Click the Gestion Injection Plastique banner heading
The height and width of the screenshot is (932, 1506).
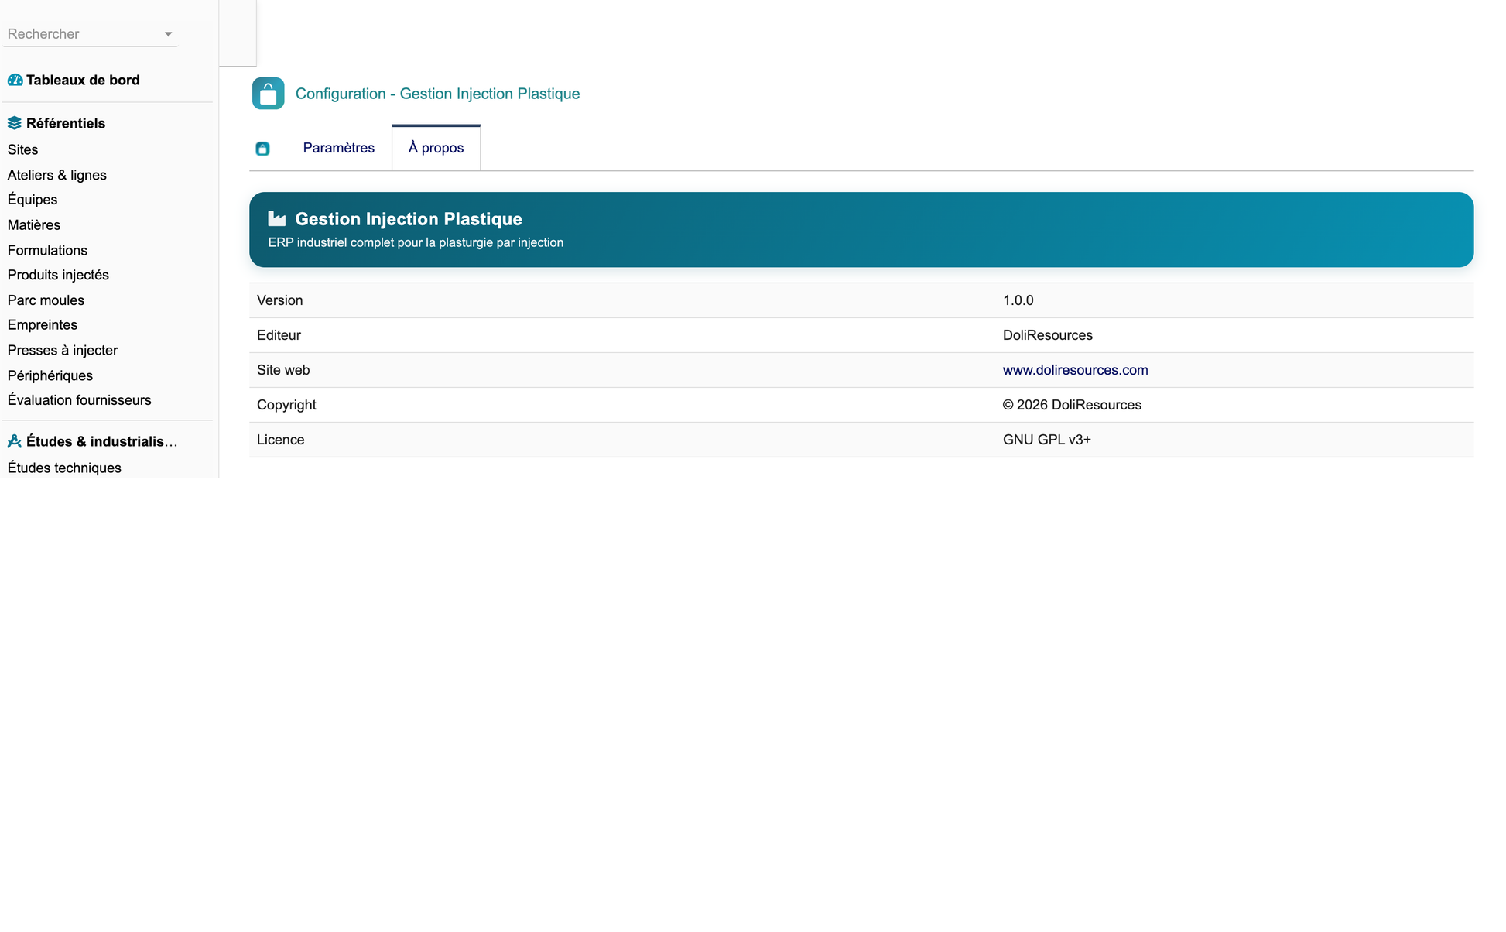click(x=409, y=219)
